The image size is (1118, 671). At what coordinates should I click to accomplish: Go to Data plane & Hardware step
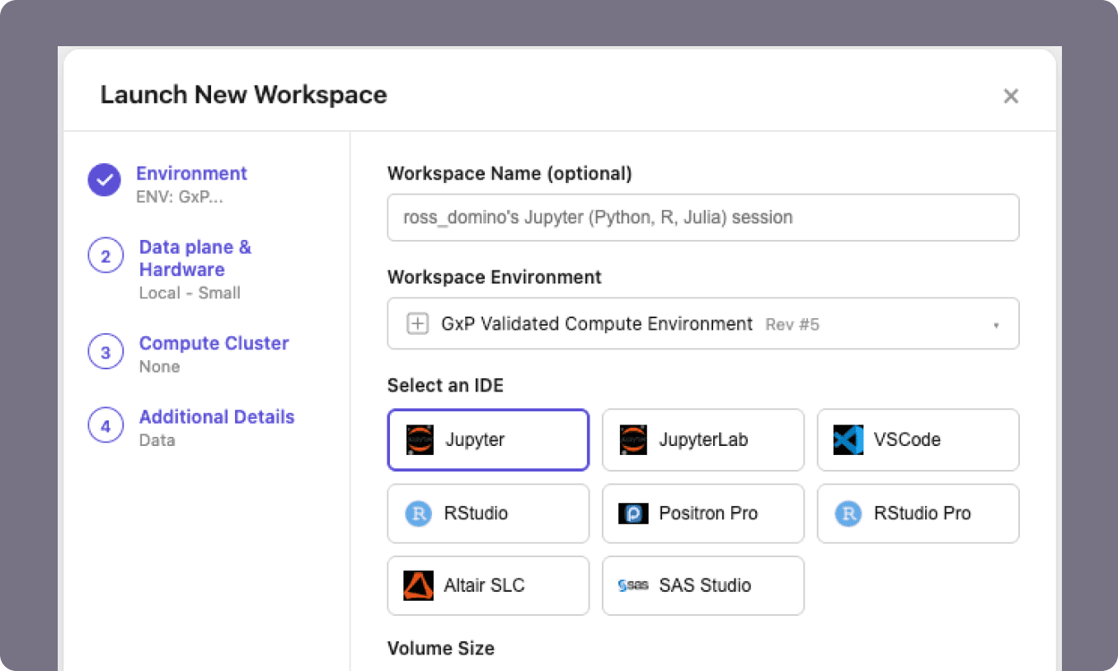click(195, 258)
